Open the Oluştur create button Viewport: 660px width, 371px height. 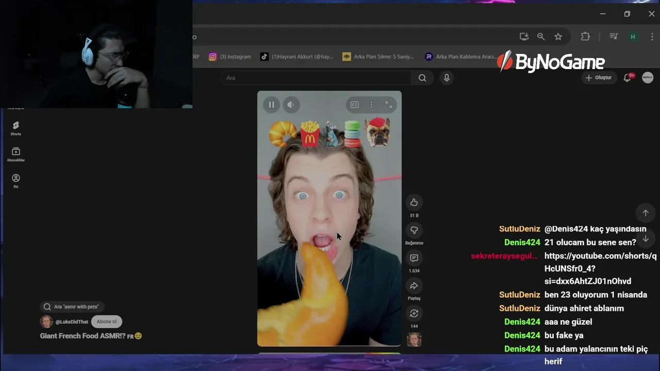coord(599,78)
